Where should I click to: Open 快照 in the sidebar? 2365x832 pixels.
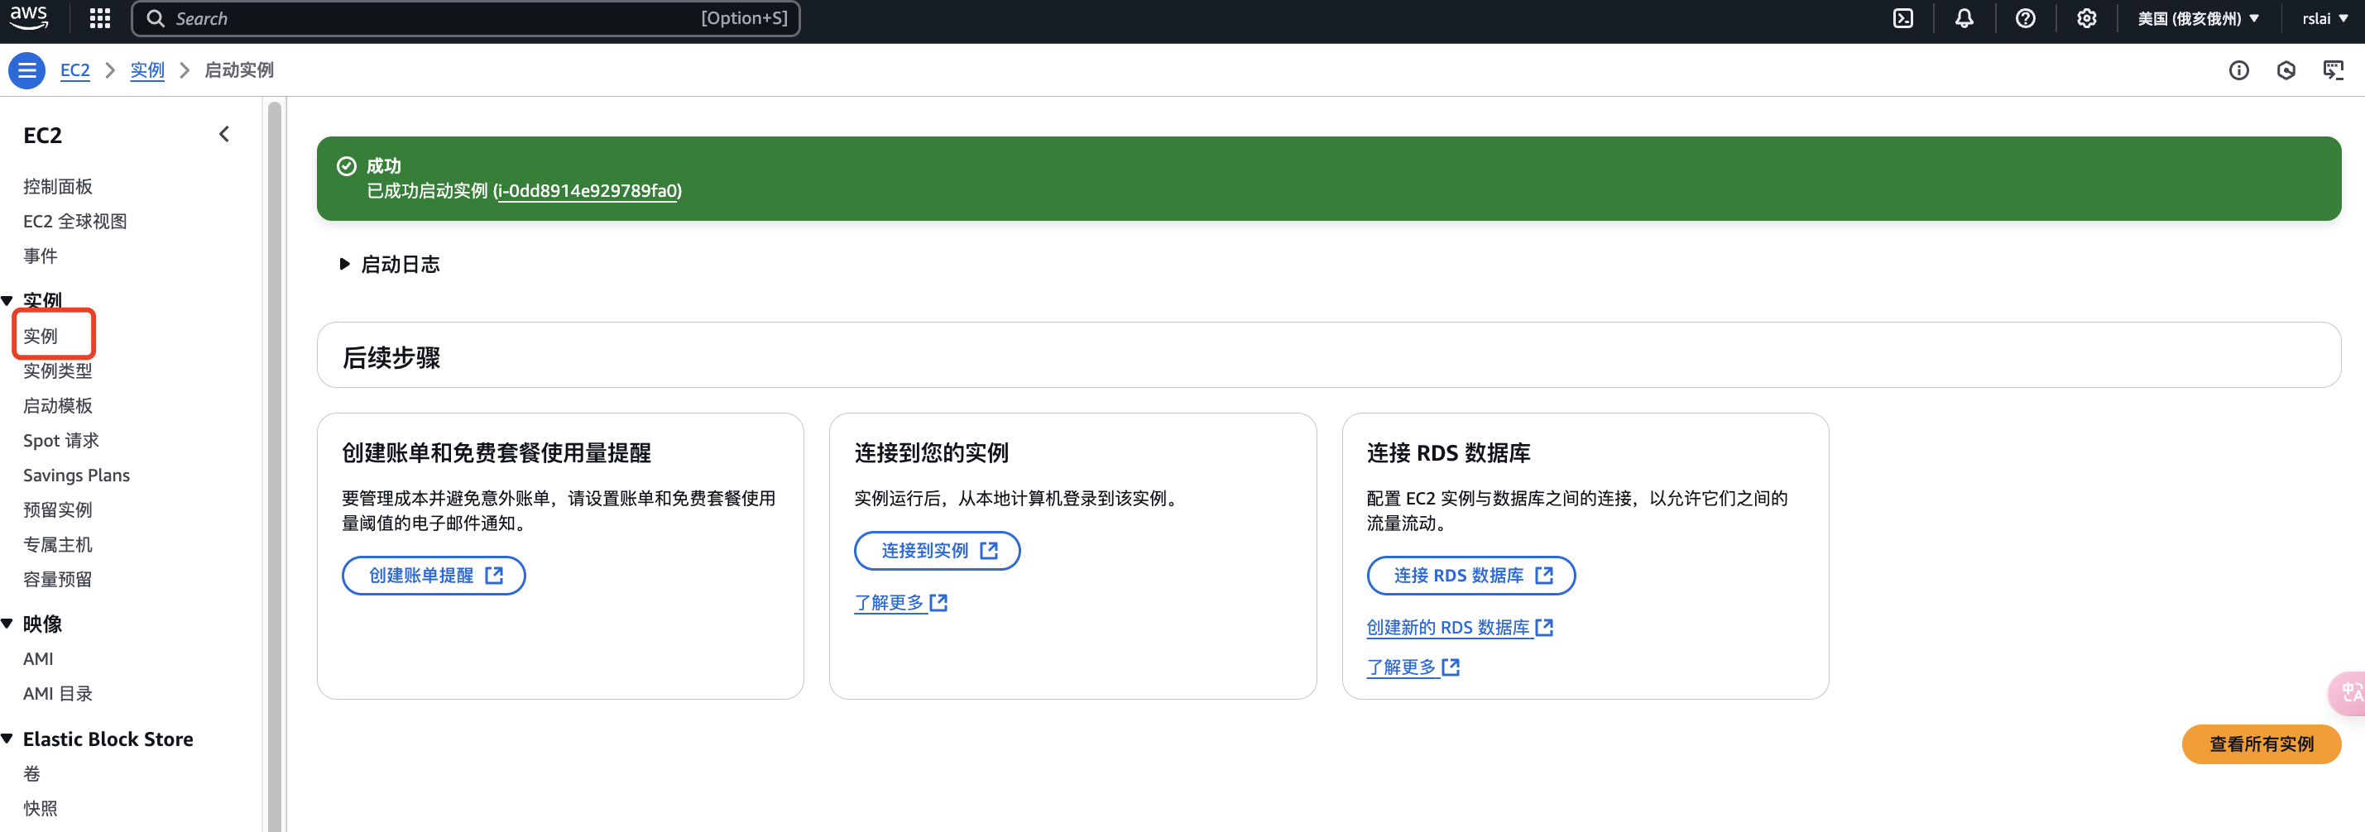click(41, 809)
